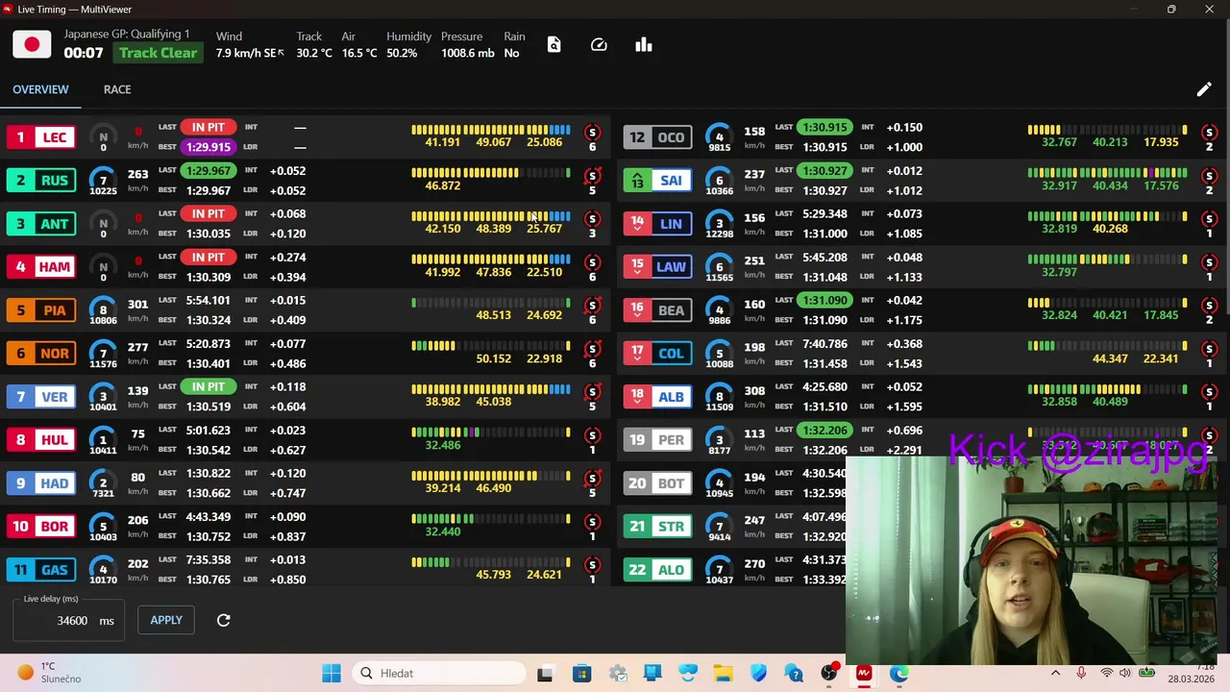Click the MultiViewer taskbar icon
Viewport: 1230px width, 692px height.
[x=863, y=673]
